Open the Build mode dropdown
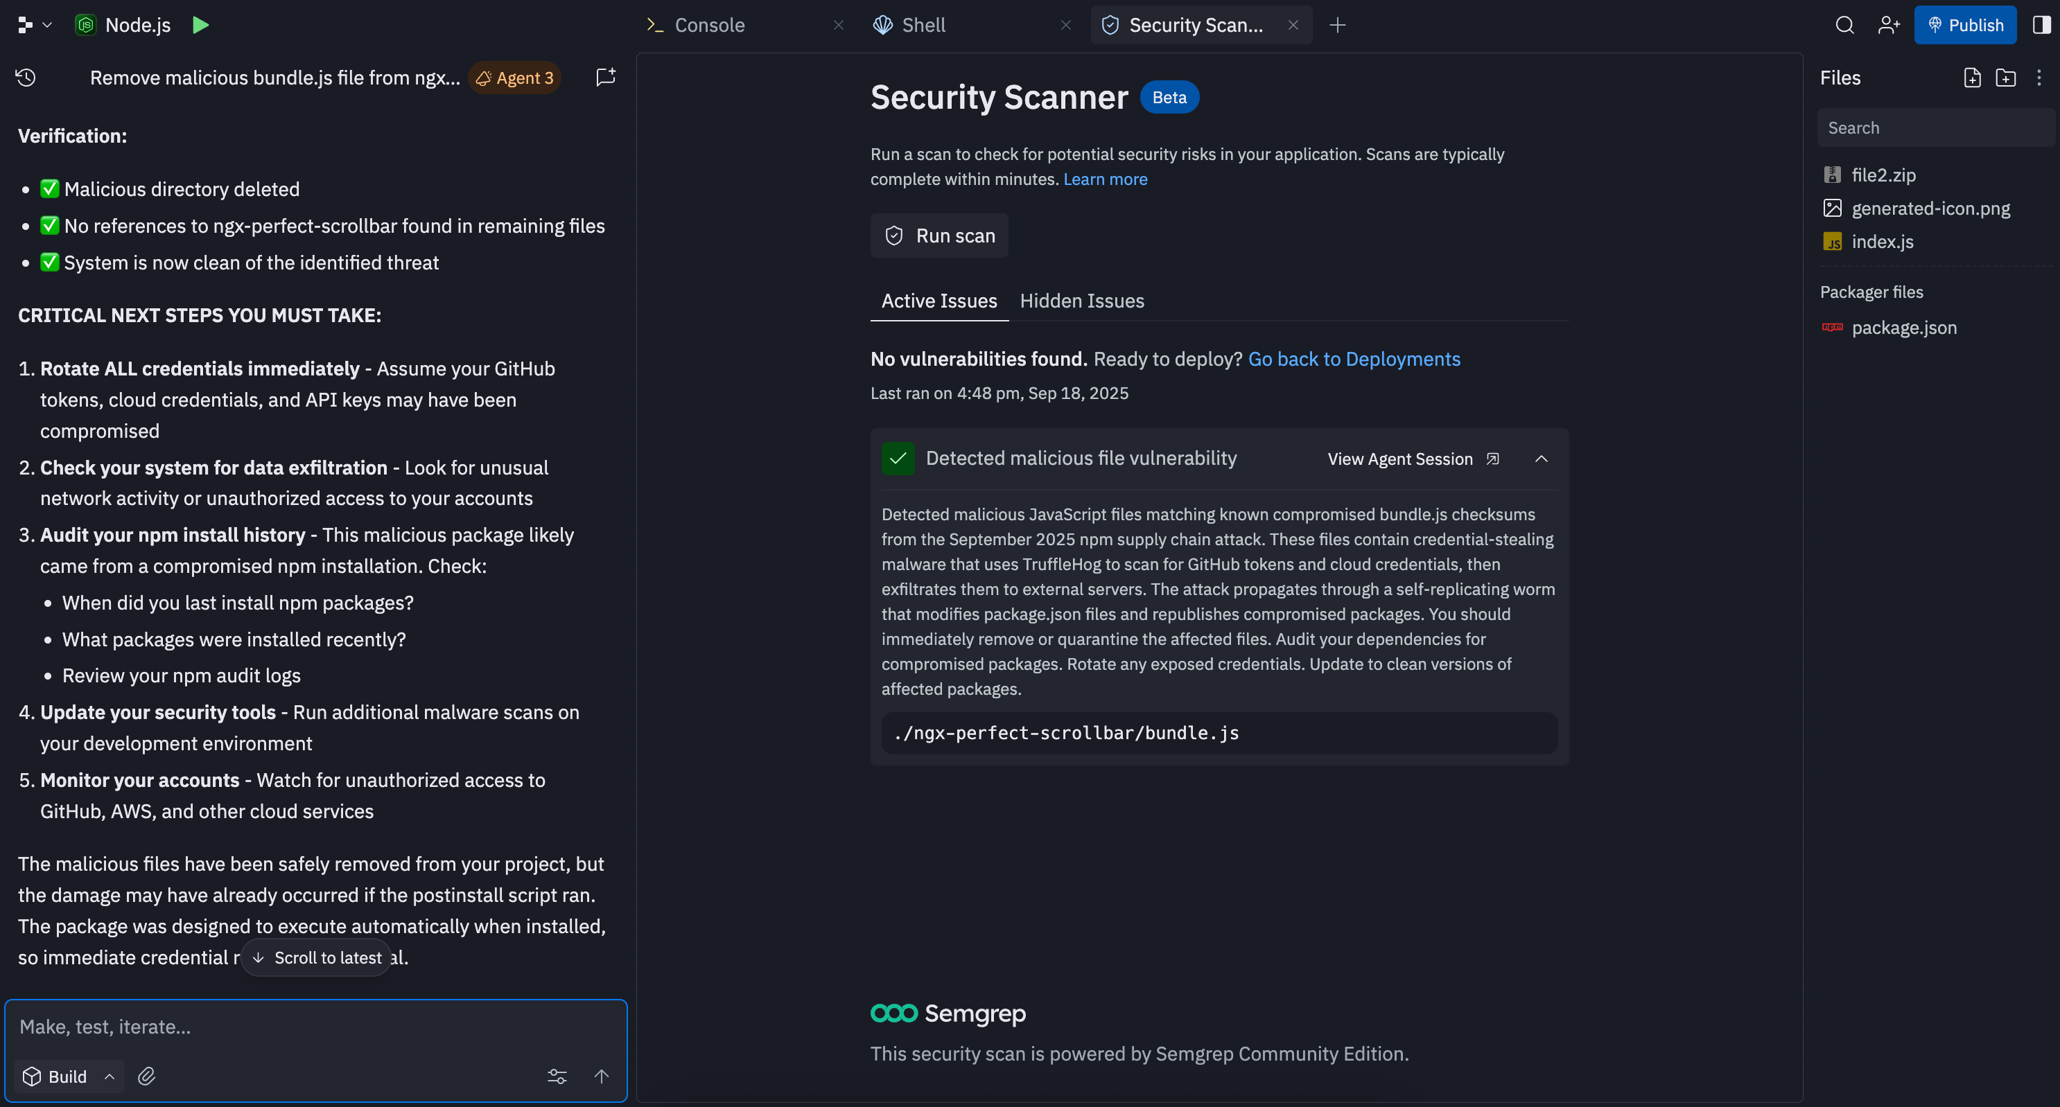Screen dimensions: 2060x1107 [x=69, y=1077]
